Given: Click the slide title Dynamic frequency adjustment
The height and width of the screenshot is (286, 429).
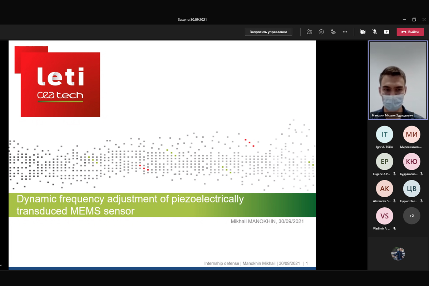Looking at the screenshot, I should (x=130, y=205).
